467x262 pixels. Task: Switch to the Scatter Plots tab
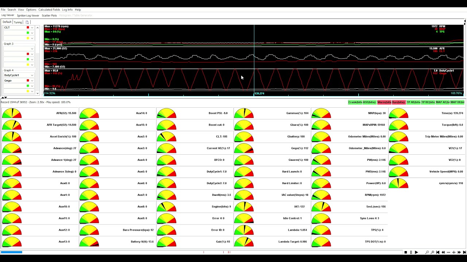pos(49,16)
